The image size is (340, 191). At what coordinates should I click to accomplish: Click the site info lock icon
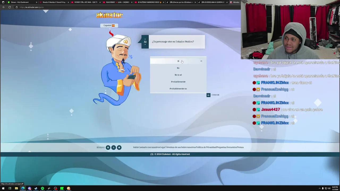tap(16, 7)
